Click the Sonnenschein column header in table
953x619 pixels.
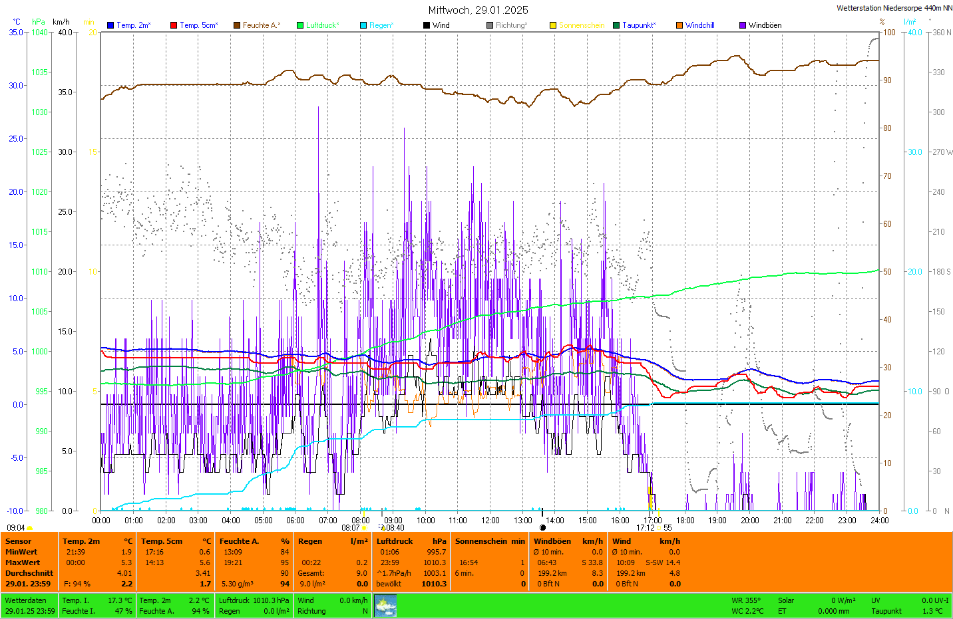[x=480, y=541]
